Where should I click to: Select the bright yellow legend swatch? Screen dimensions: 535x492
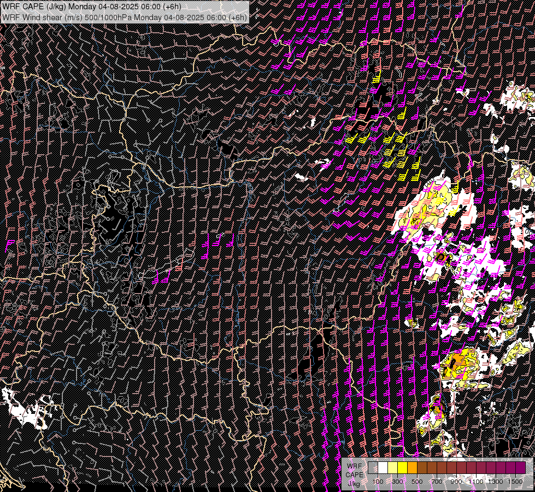(x=403, y=468)
